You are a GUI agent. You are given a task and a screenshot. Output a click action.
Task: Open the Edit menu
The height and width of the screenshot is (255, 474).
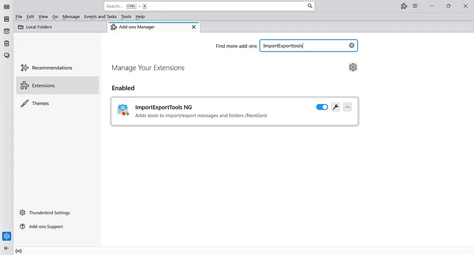point(30,17)
